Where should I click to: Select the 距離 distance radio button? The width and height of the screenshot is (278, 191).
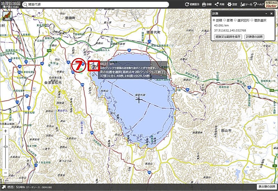click(214, 20)
